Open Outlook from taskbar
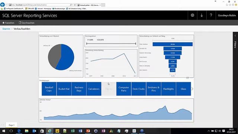238x134 pixels. point(34,131)
